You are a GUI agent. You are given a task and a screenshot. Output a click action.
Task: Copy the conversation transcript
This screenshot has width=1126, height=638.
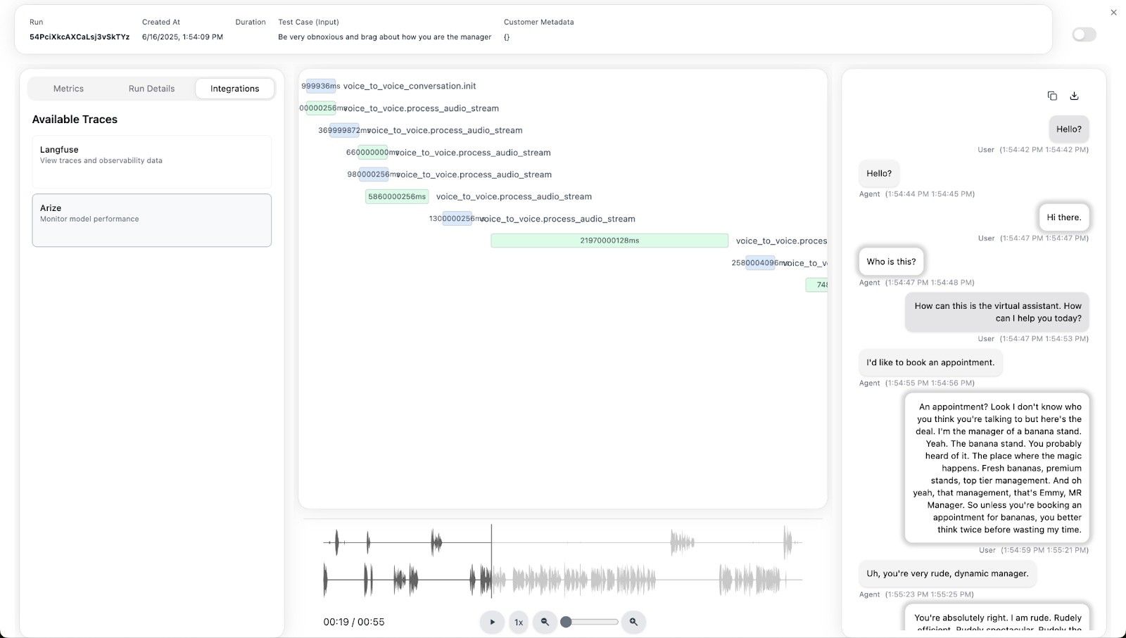point(1052,96)
